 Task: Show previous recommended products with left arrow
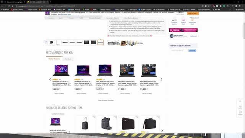point(50,79)
